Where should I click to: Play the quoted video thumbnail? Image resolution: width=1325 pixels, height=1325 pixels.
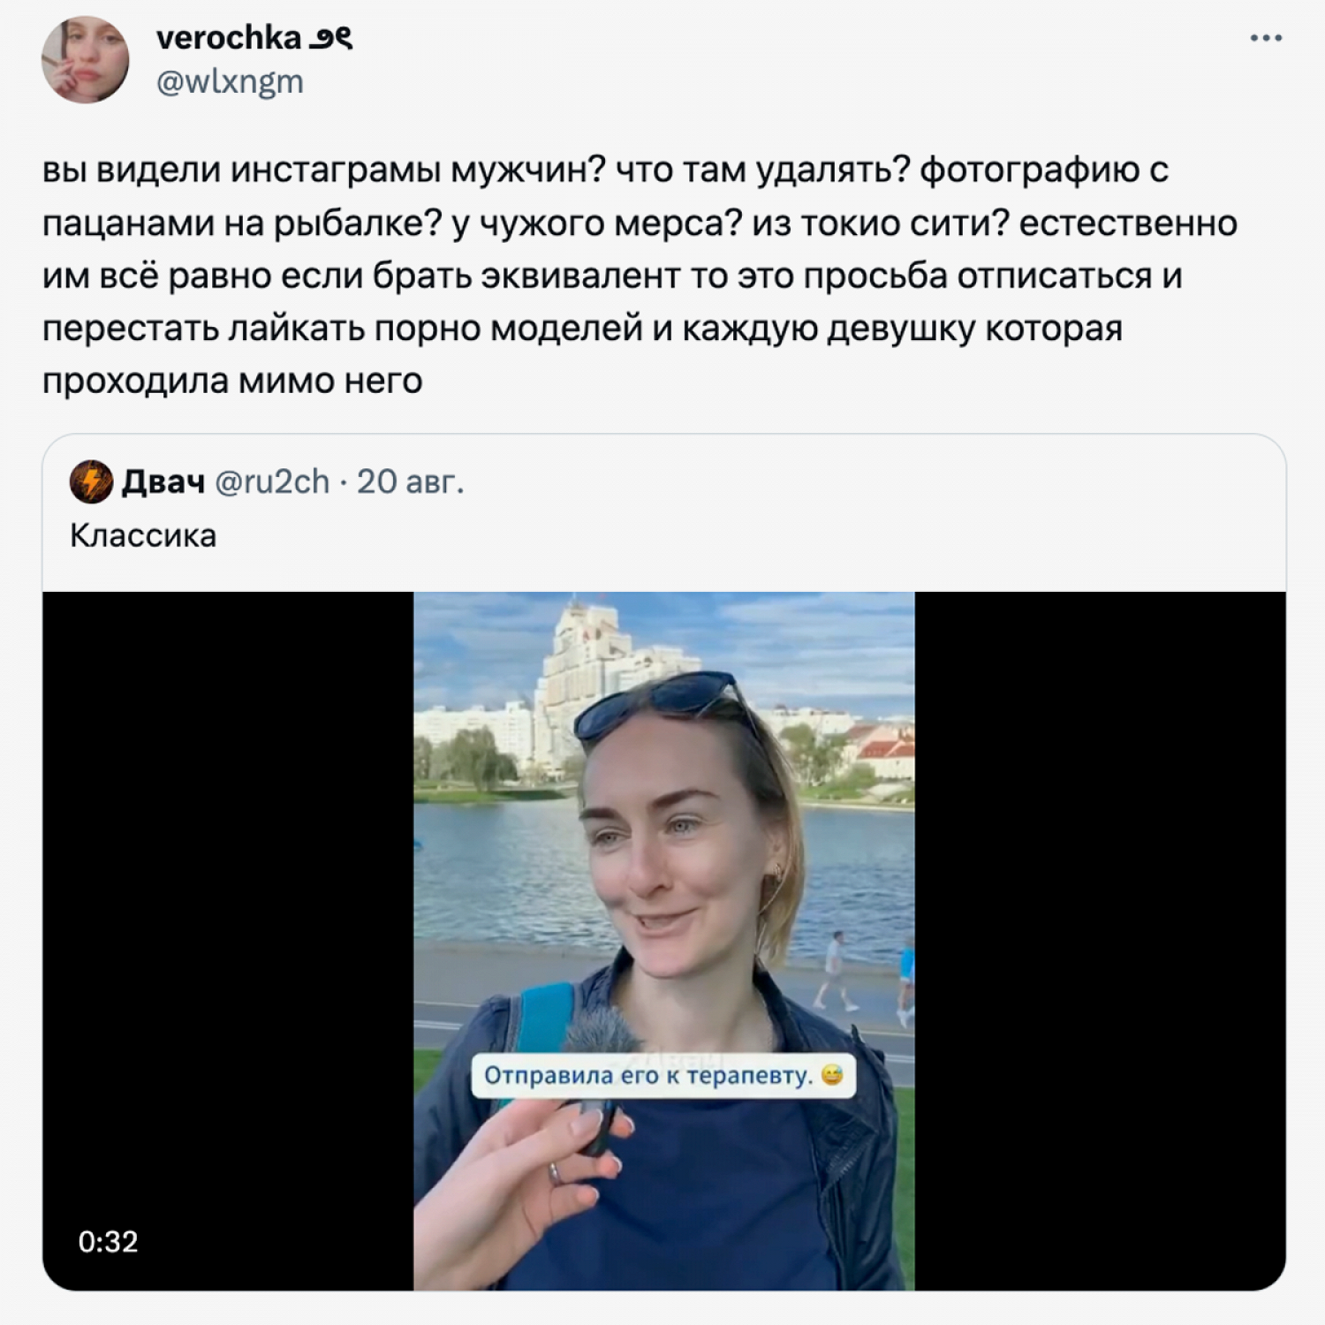[664, 941]
